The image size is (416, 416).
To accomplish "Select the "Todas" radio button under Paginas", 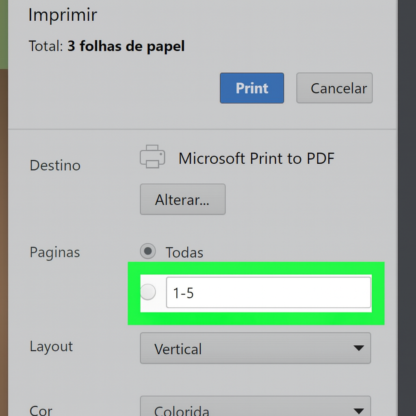I will 148,251.
